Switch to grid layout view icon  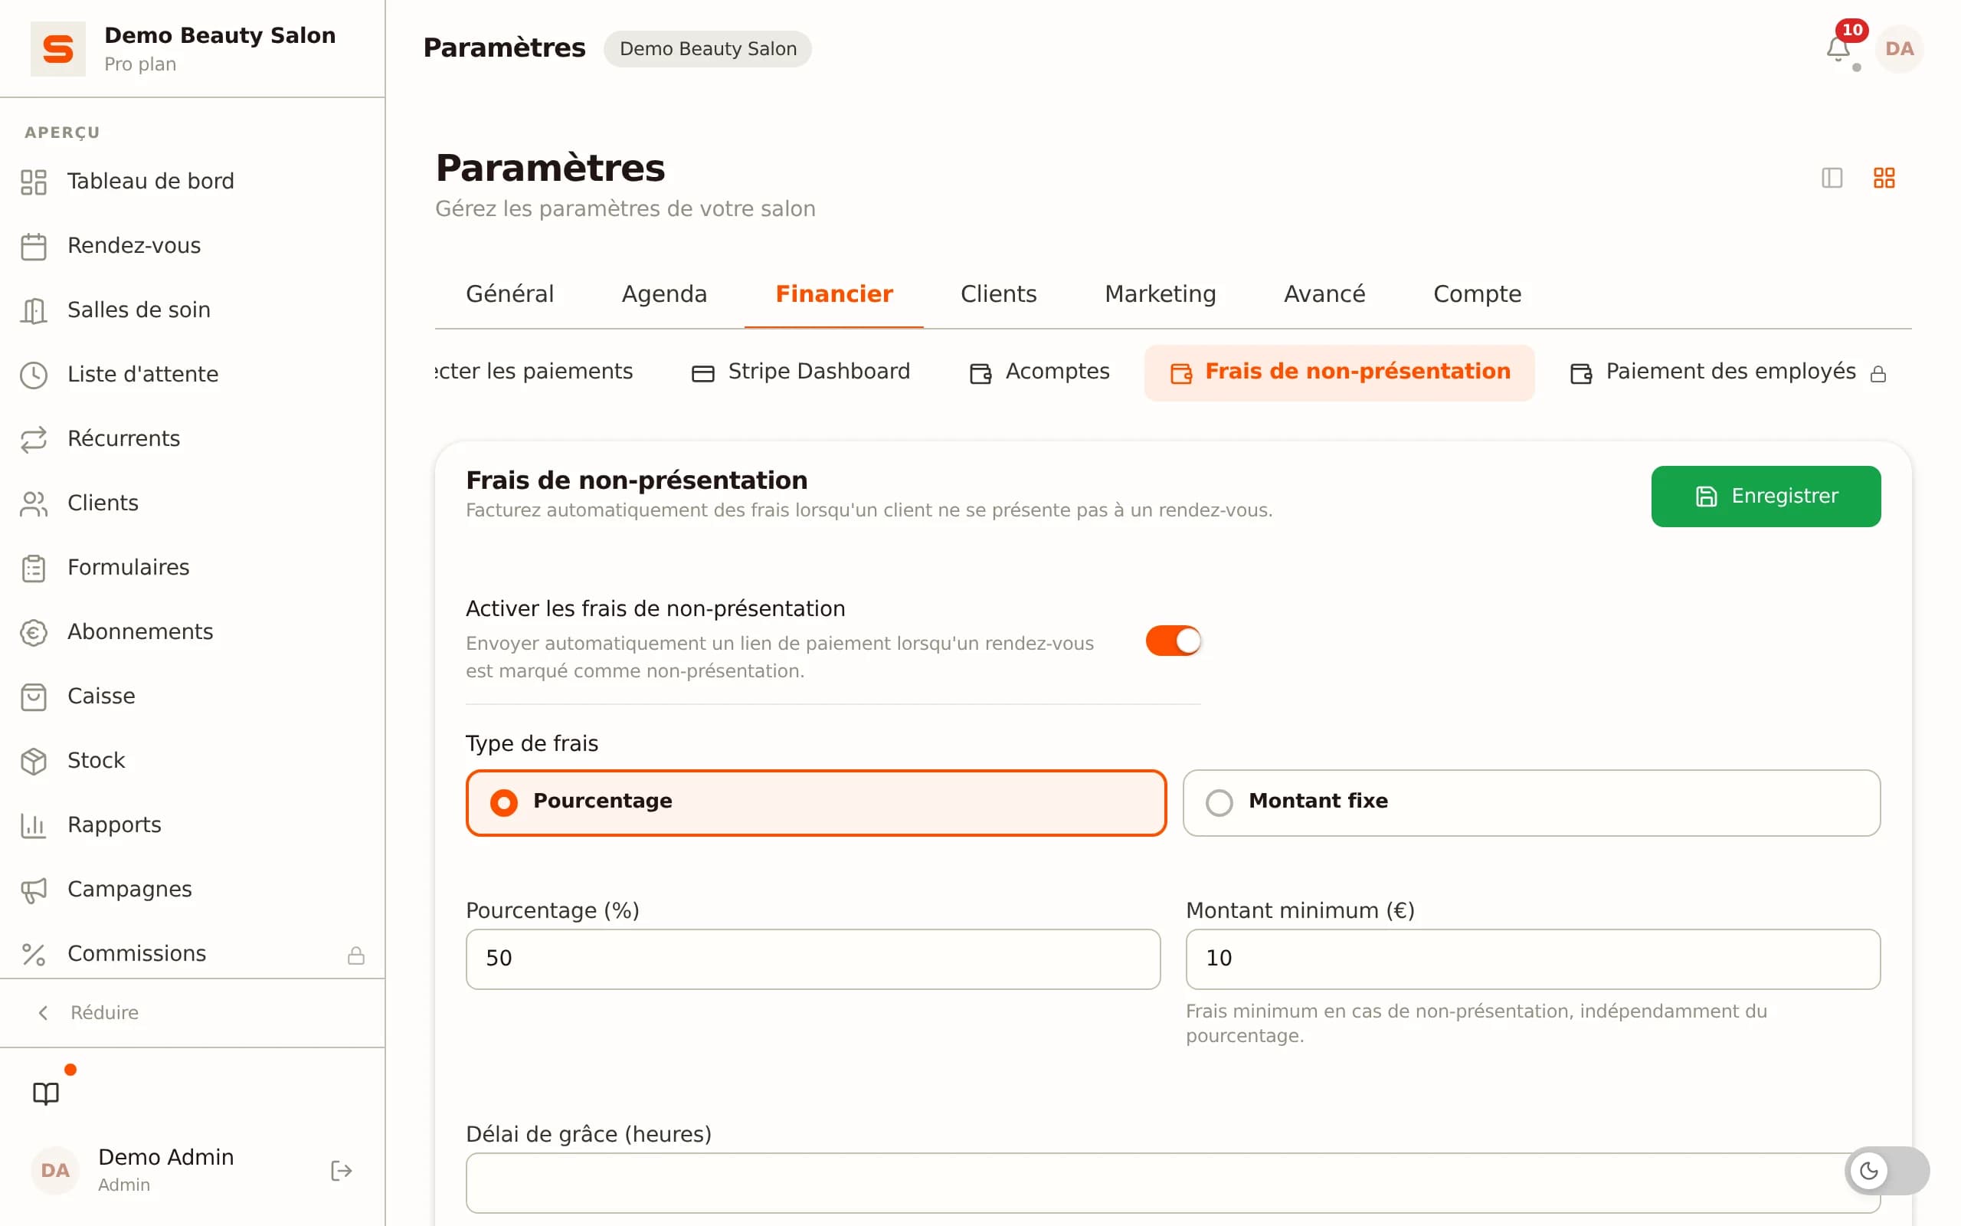coord(1883,178)
